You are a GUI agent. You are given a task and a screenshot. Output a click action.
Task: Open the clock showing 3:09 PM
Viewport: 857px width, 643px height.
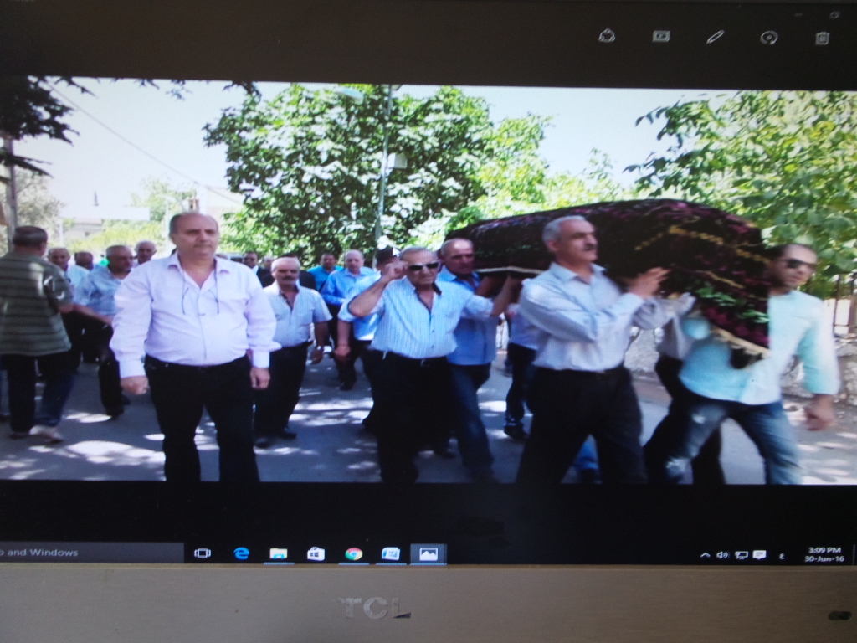click(823, 554)
